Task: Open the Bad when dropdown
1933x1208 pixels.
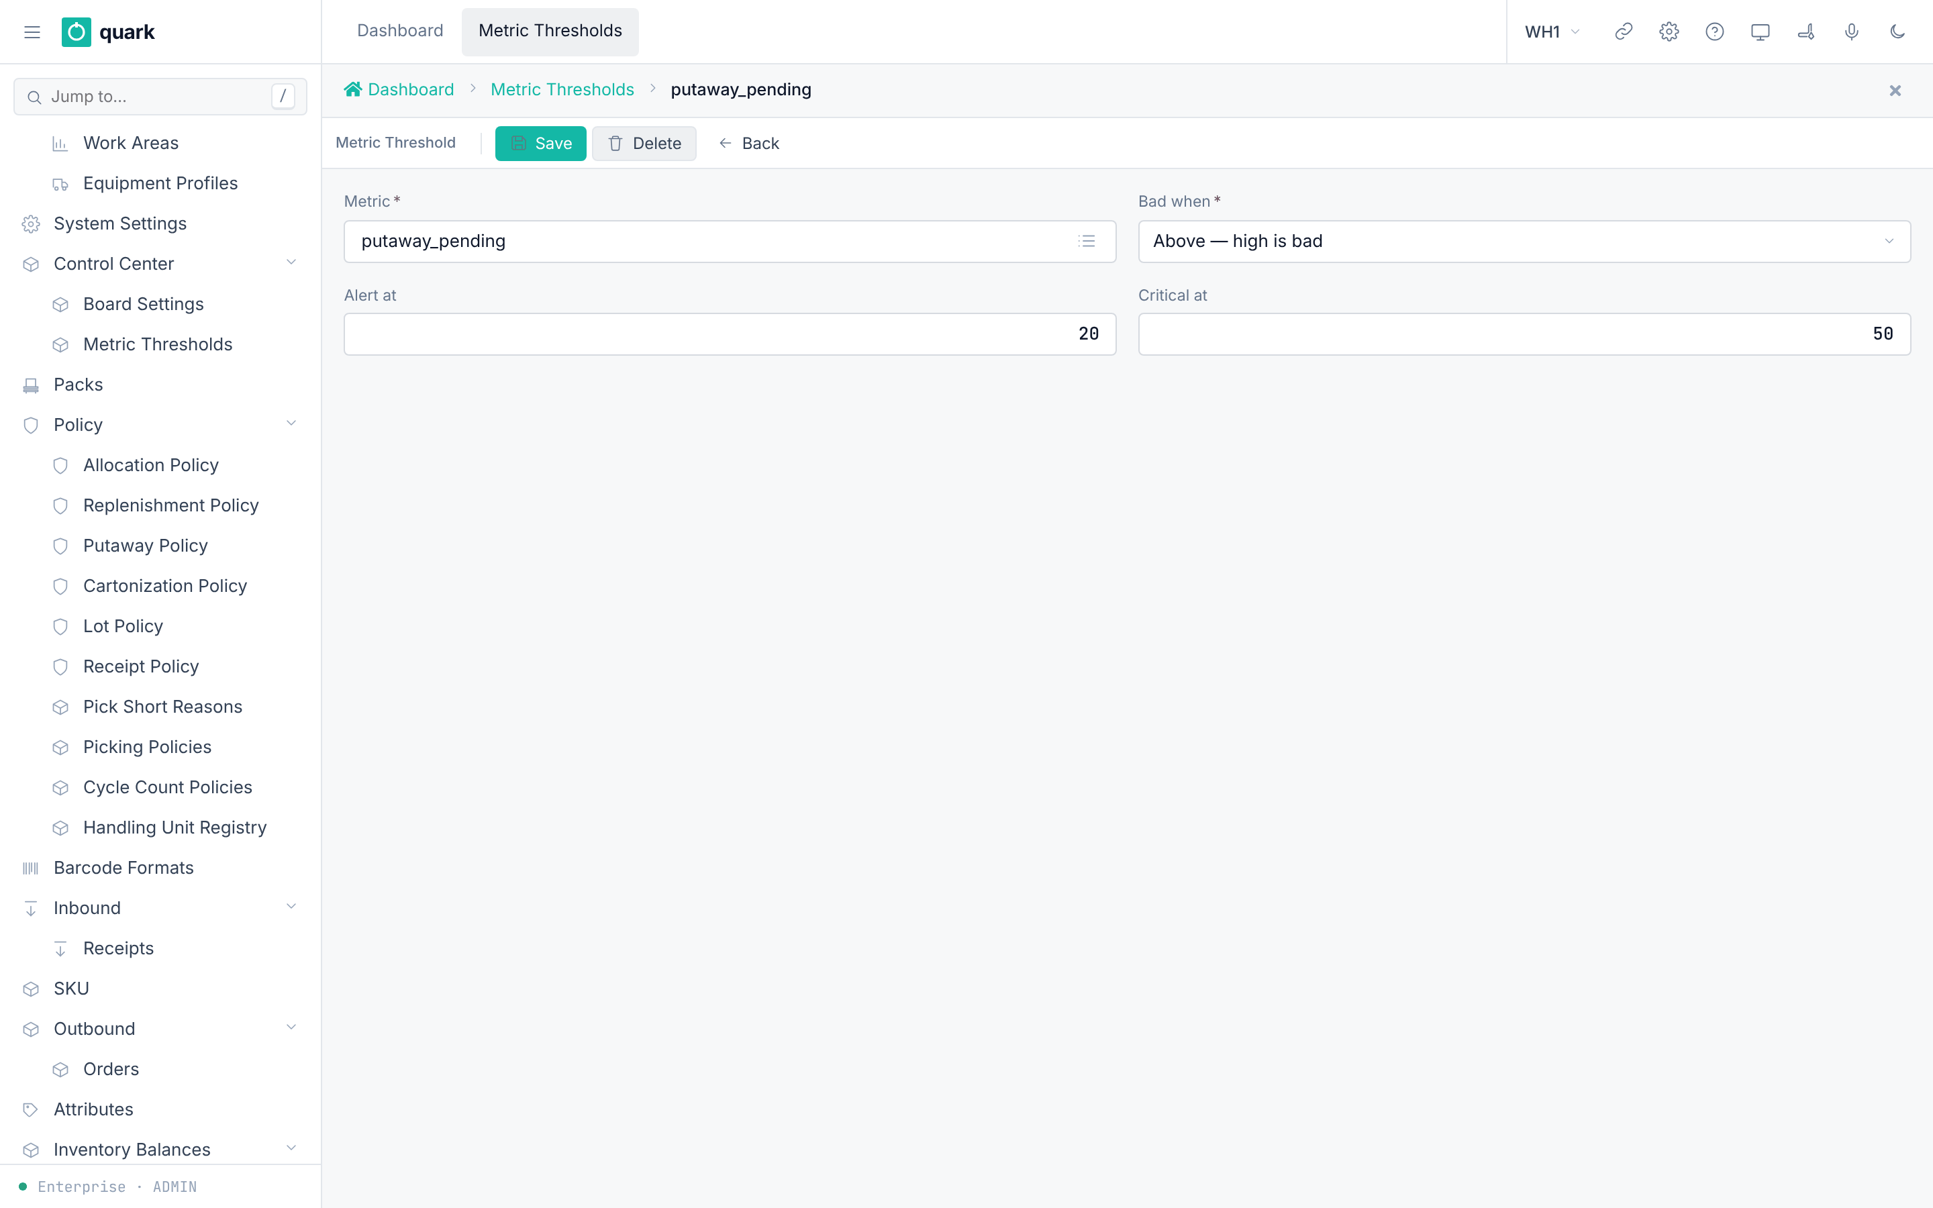Action: click(x=1524, y=242)
